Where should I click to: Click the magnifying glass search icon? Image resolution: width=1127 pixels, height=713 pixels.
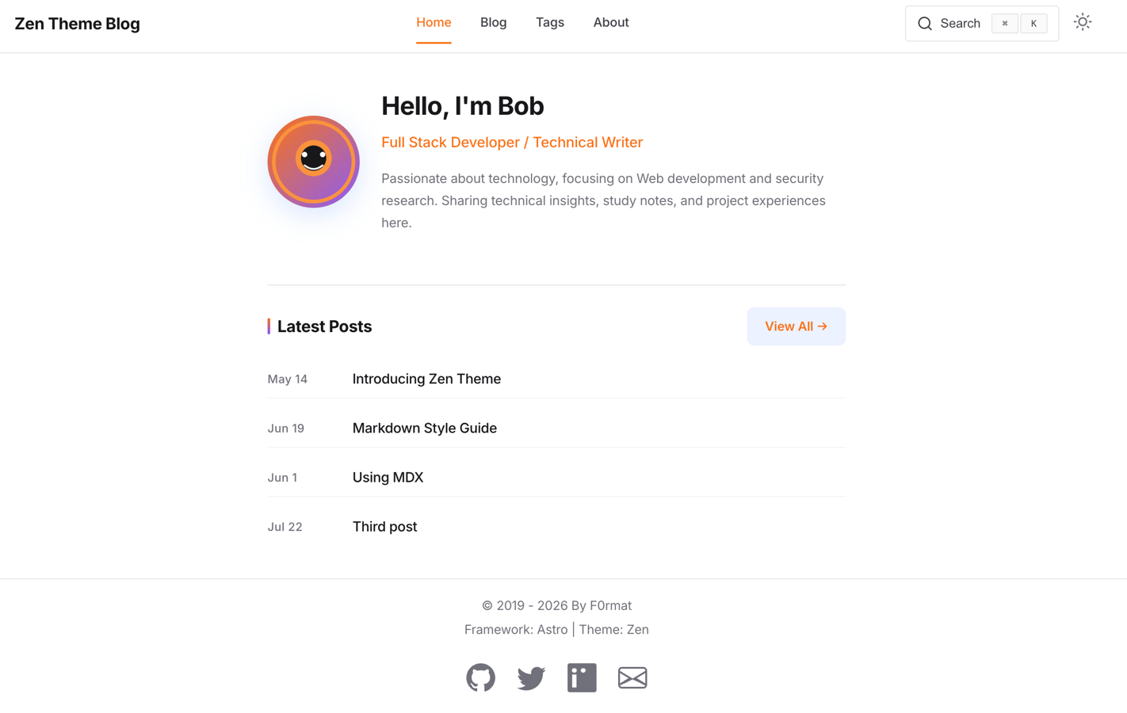coord(925,24)
